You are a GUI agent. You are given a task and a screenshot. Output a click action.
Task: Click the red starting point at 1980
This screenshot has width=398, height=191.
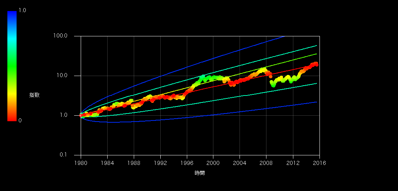point(81,115)
